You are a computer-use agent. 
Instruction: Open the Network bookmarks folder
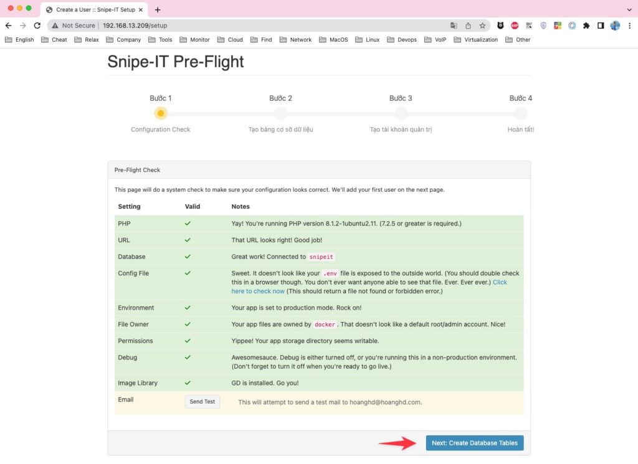click(x=296, y=40)
